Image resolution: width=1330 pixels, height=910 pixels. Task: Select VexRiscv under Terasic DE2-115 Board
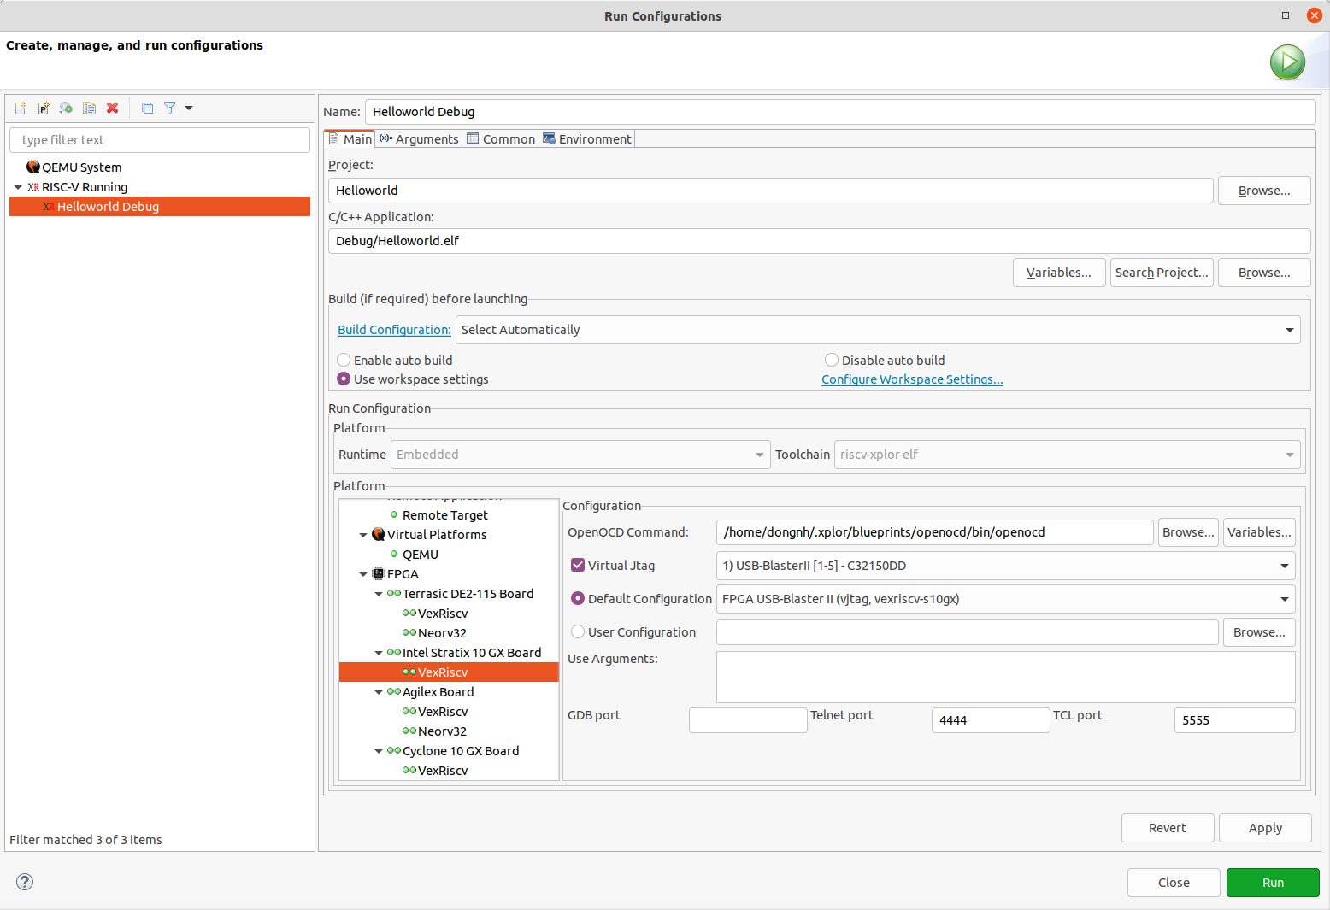(x=443, y=613)
